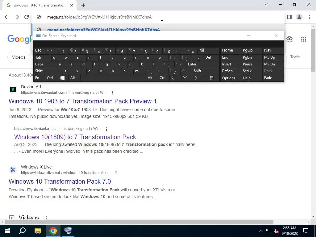Click the PgDn key on keyboard

point(251,57)
